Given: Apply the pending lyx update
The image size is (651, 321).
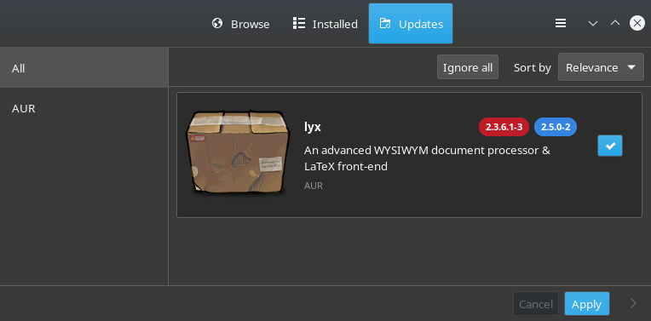Looking at the screenshot, I should click(x=586, y=304).
